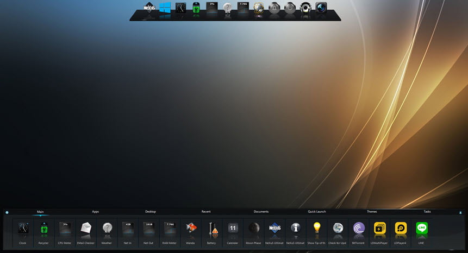Click the weather question-mark icon in the top dock
The image size is (468, 253).
(x=227, y=8)
